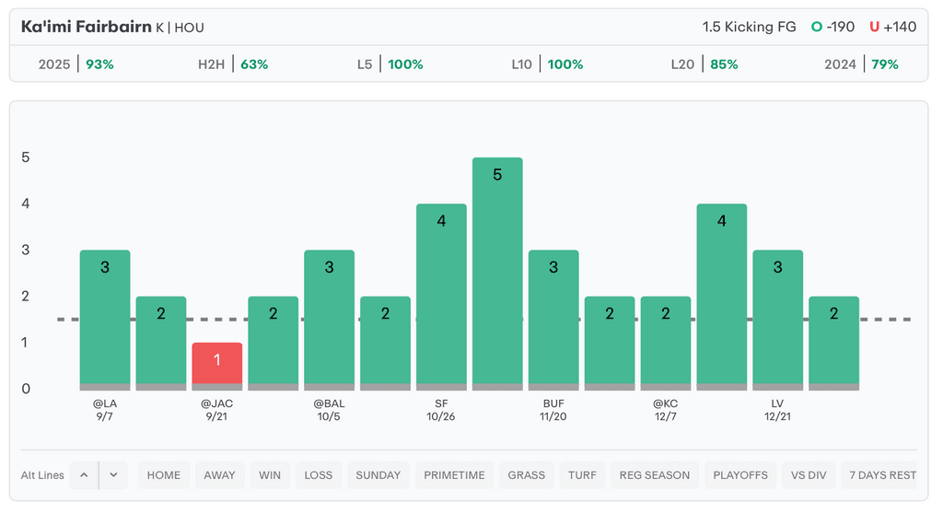Click the red Under U icon

point(874,27)
